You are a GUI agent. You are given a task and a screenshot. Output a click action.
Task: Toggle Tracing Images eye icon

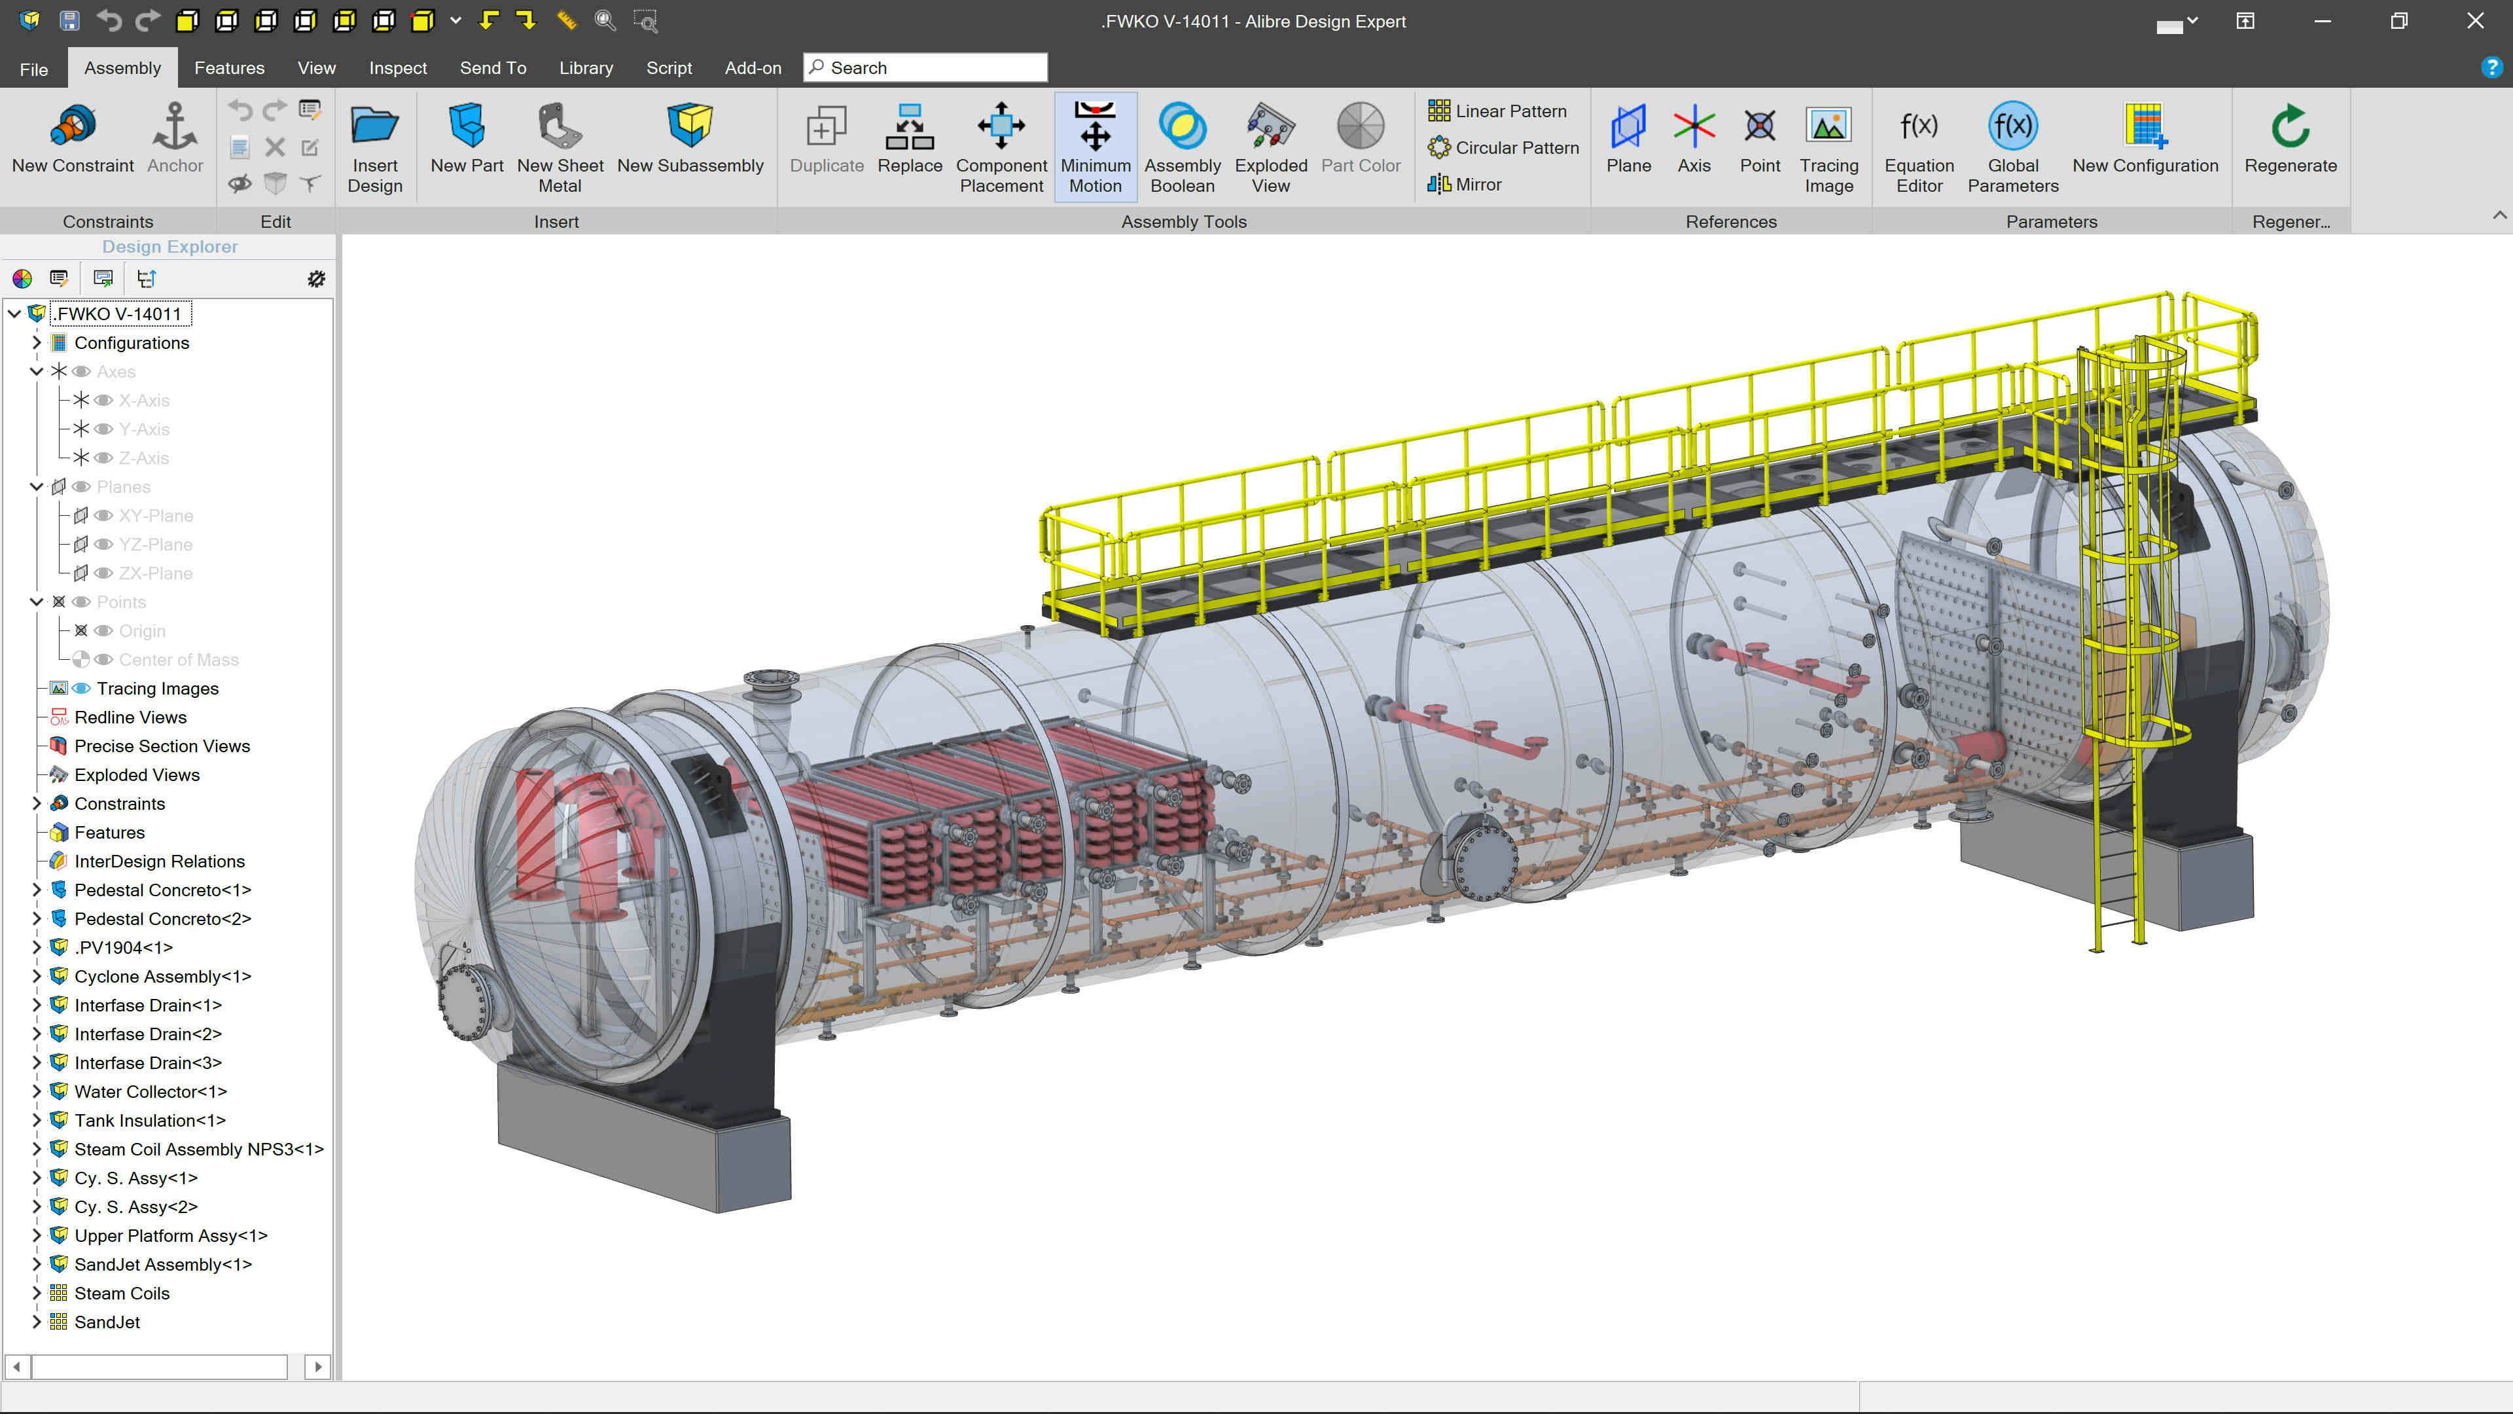point(82,688)
